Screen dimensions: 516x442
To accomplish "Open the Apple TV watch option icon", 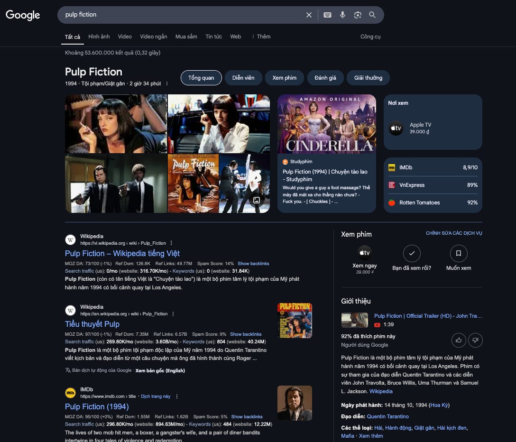I will 396,128.
